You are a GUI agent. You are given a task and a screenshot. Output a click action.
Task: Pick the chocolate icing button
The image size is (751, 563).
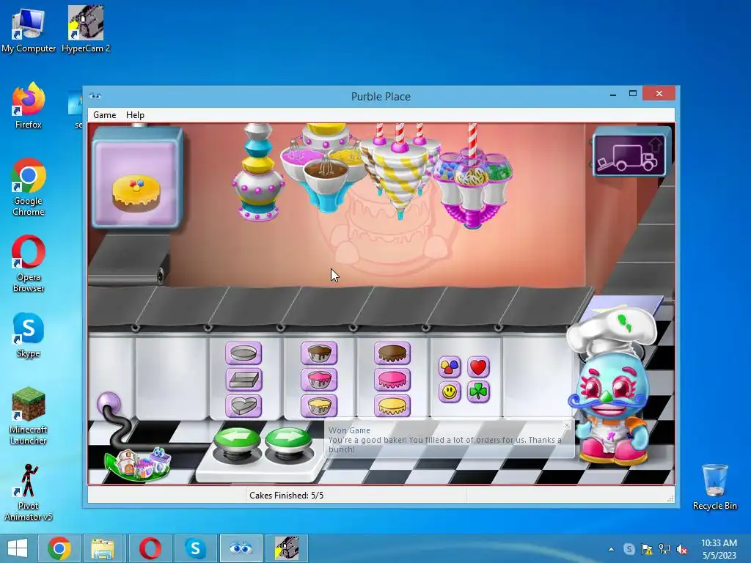coord(392,353)
